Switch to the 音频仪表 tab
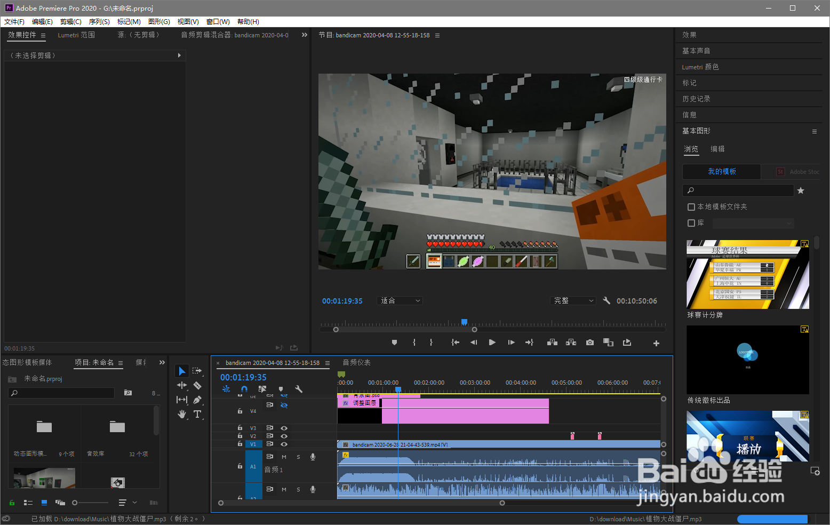 [356, 362]
